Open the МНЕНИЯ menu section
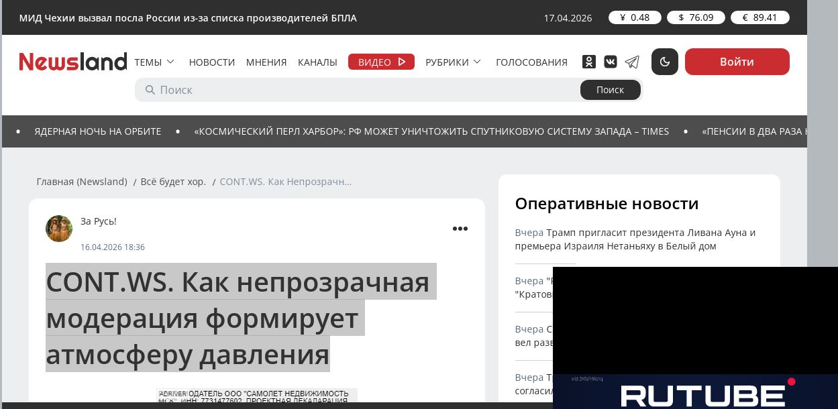 click(266, 62)
